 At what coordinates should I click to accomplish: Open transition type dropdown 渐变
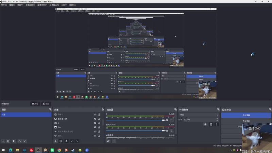[x=199, y=115]
